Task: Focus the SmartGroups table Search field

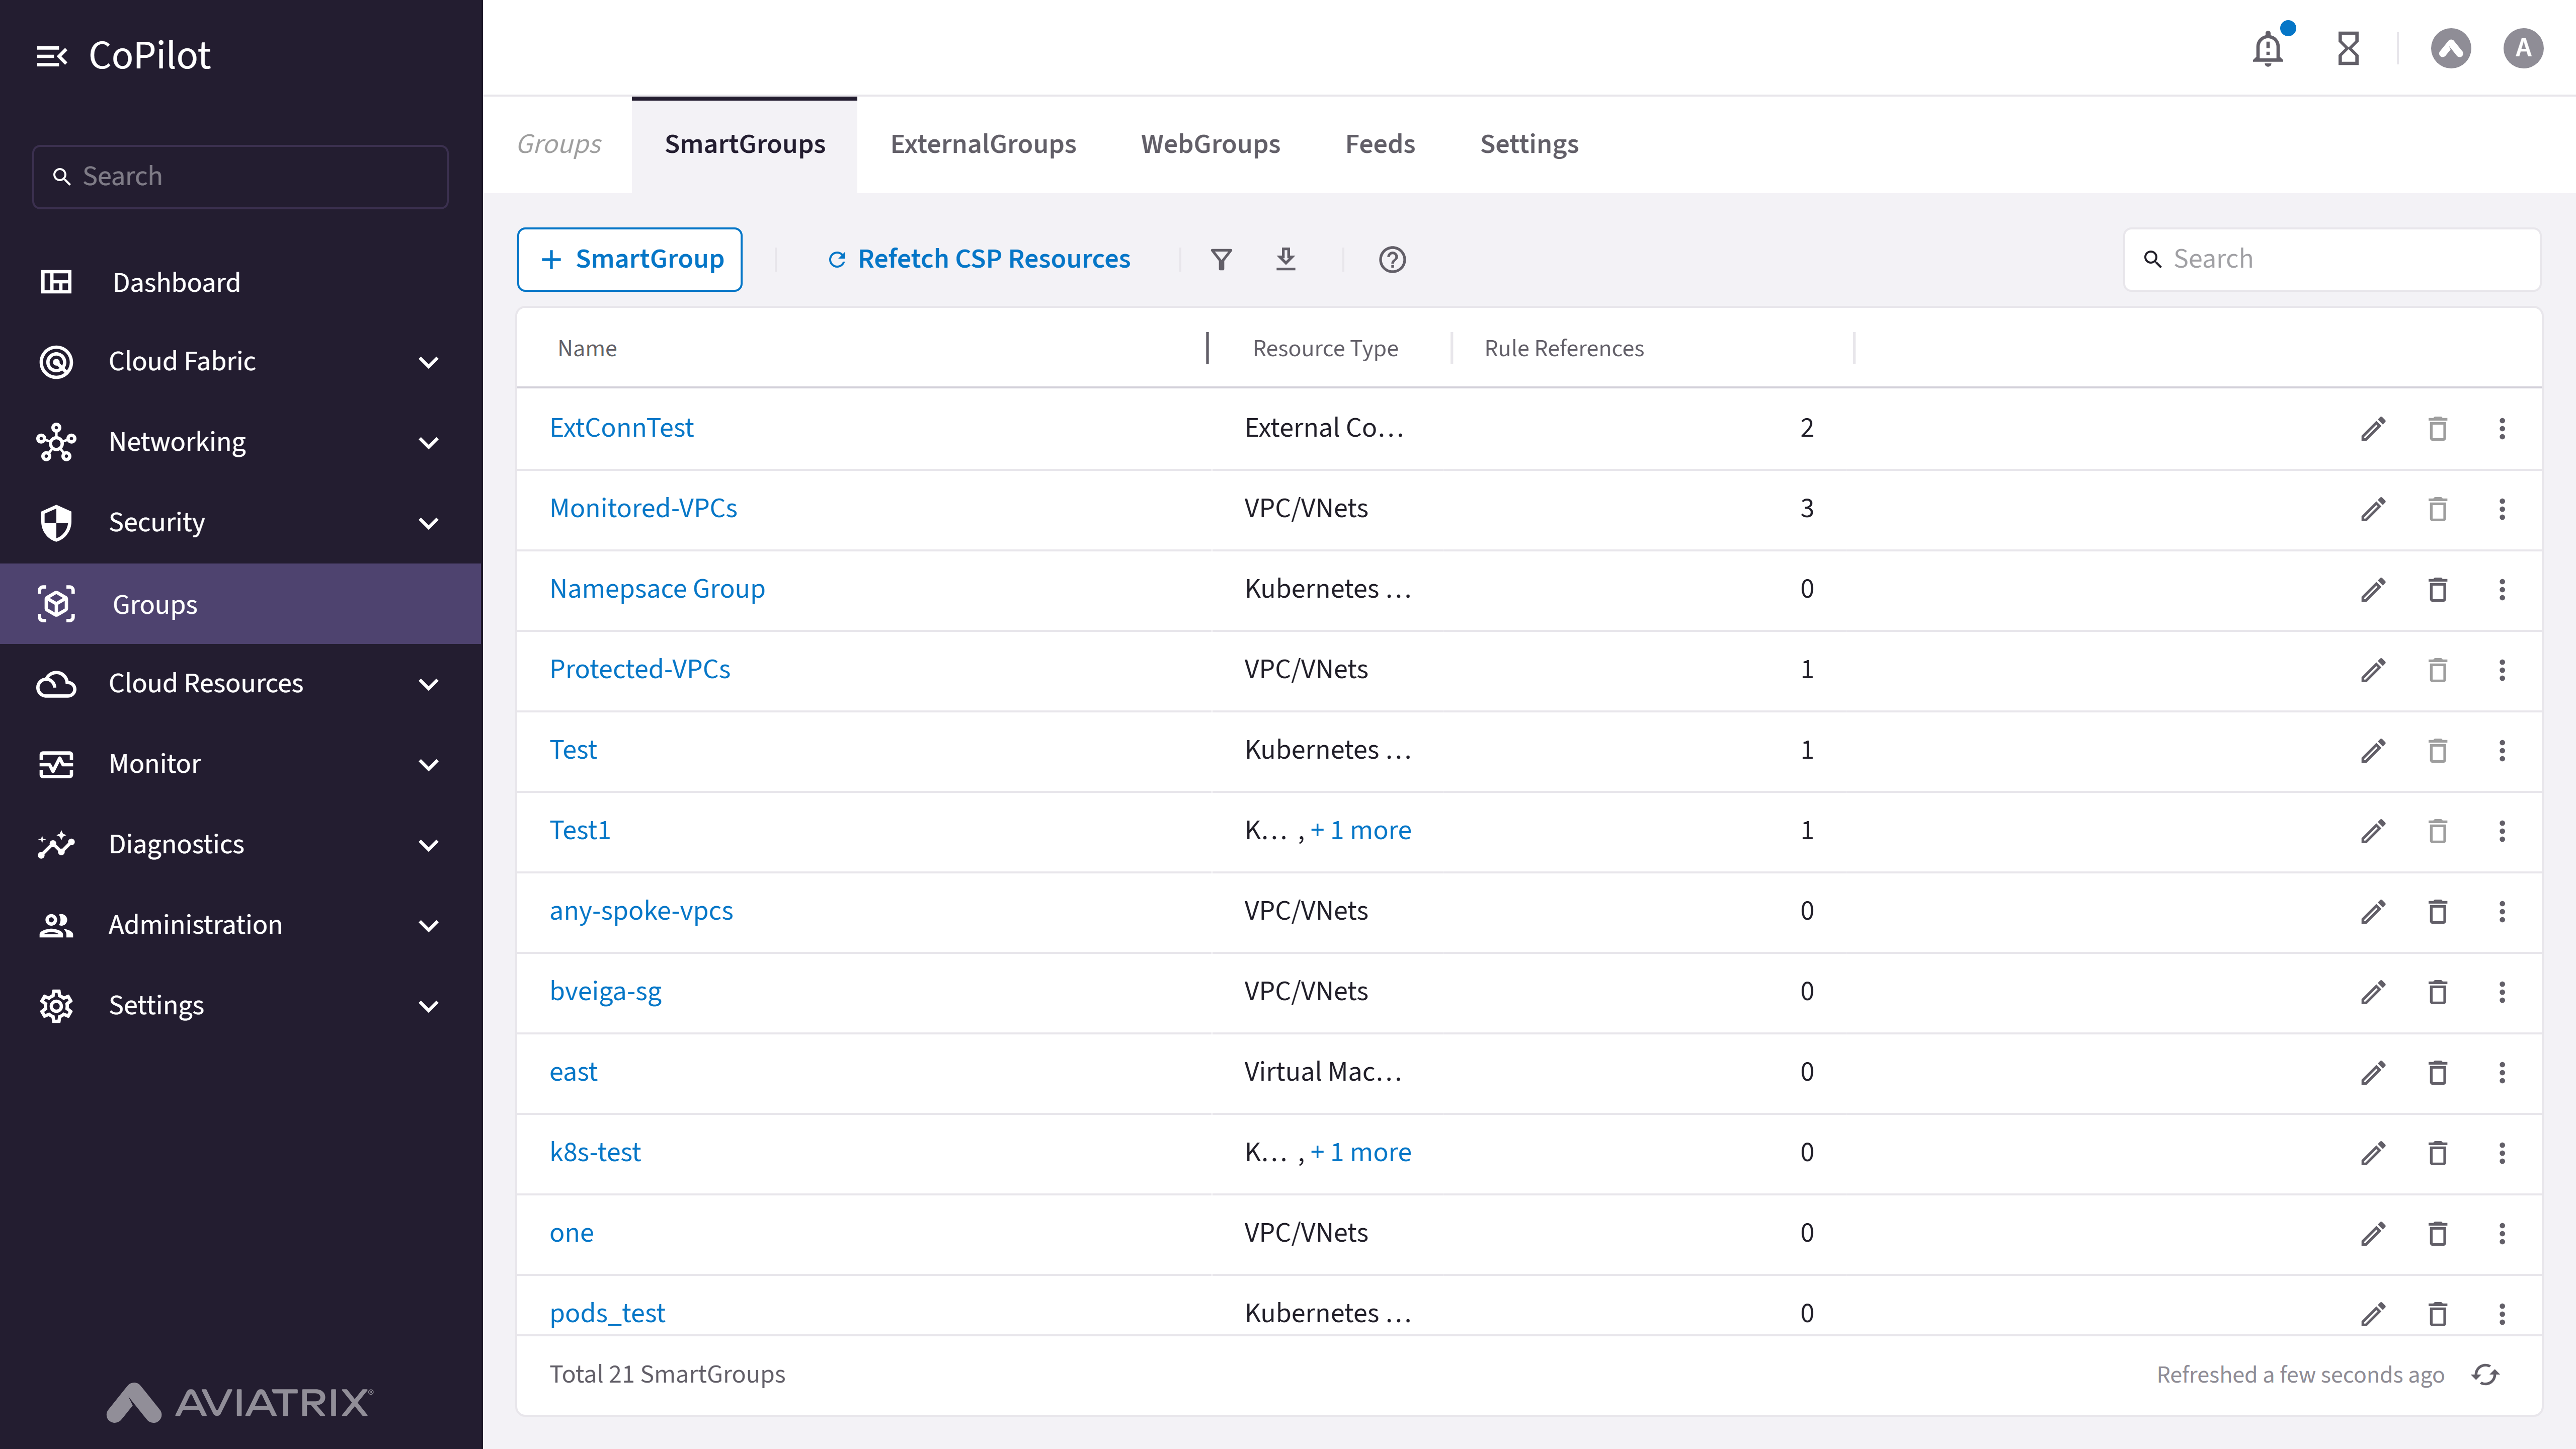Action: click(2332, 260)
